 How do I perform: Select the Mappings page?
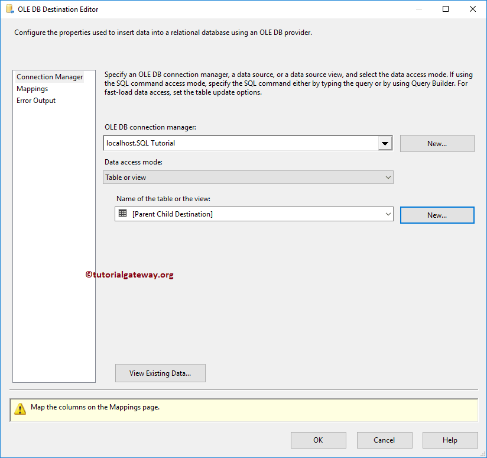pyautogui.click(x=32, y=88)
